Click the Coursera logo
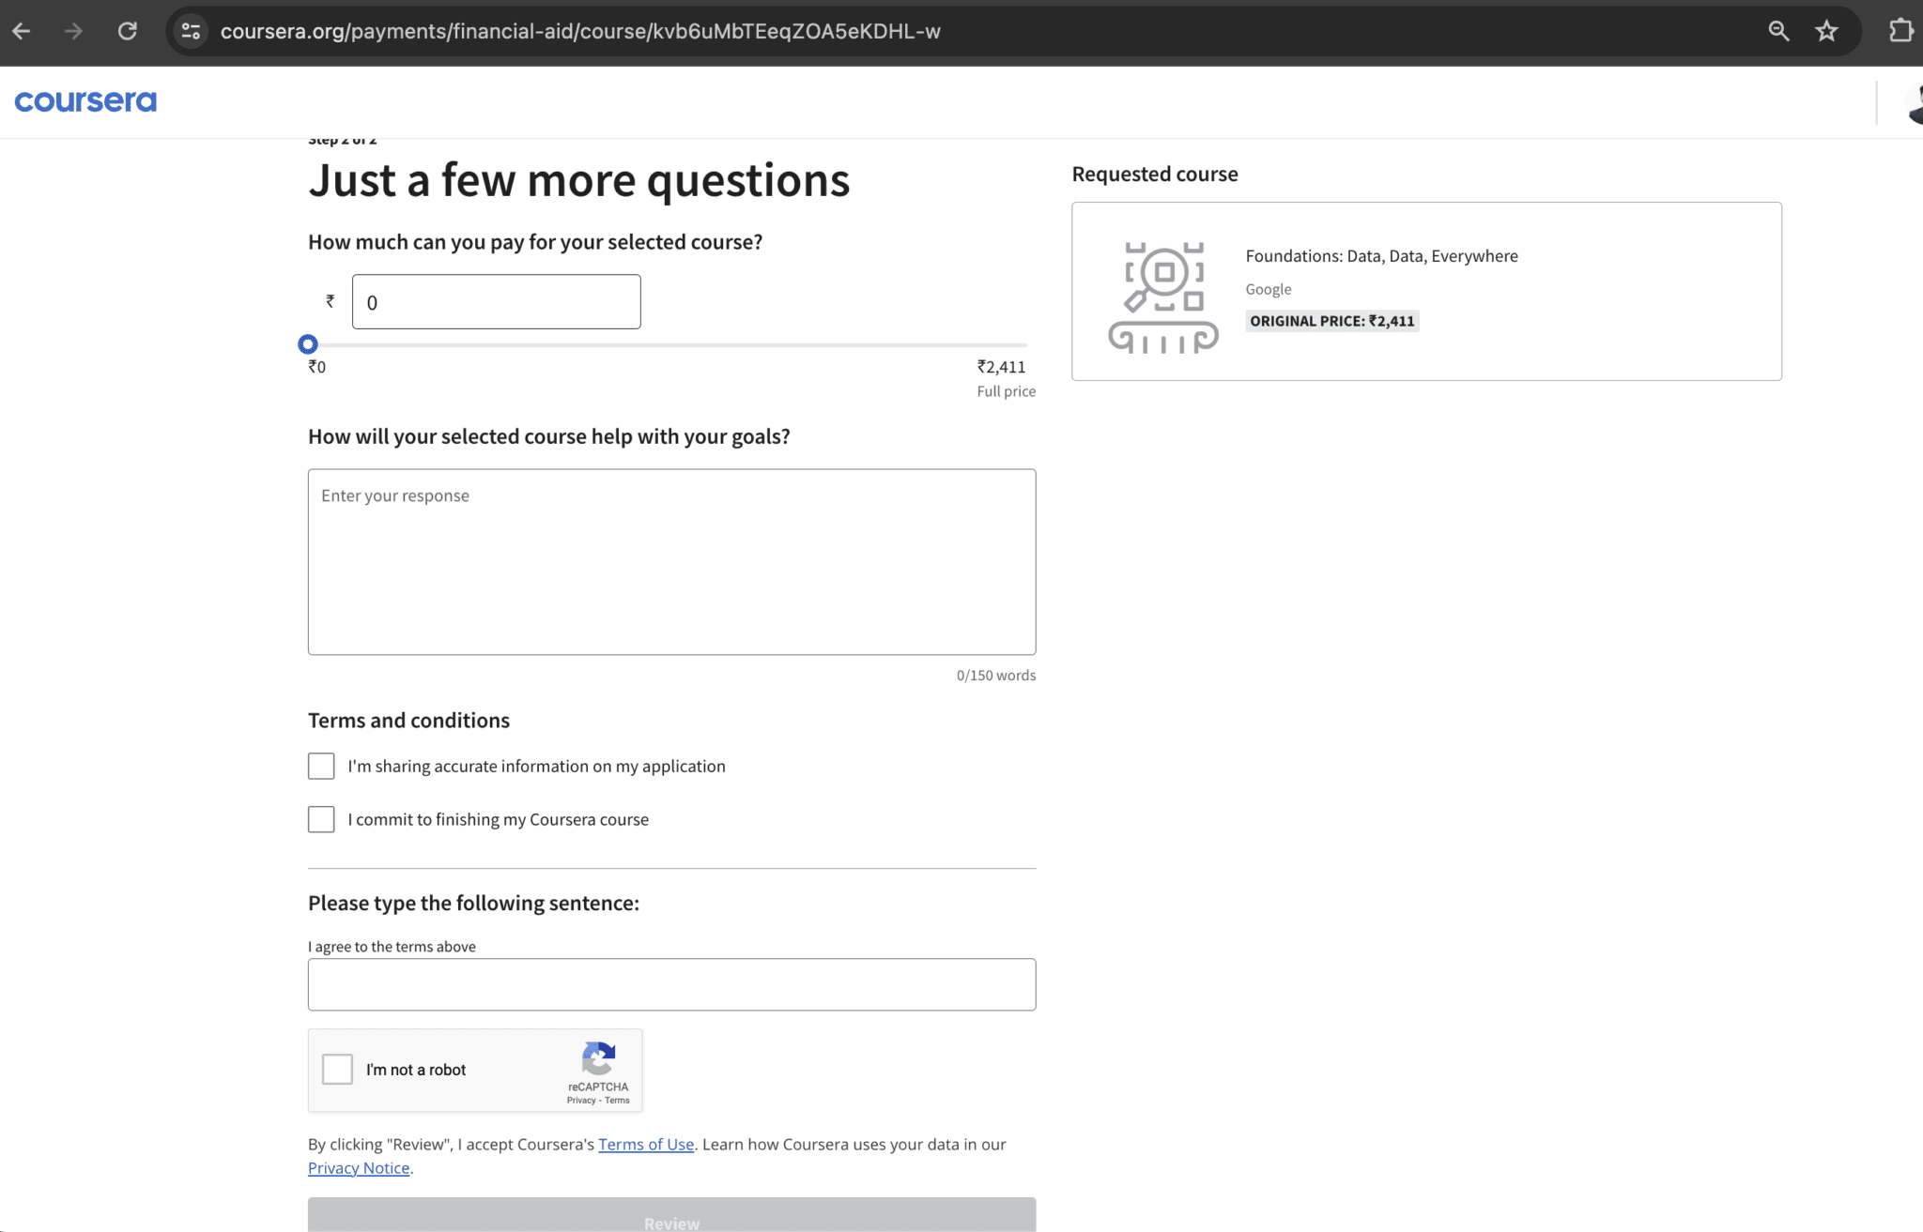Image resolution: width=1923 pixels, height=1232 pixels. click(x=85, y=100)
